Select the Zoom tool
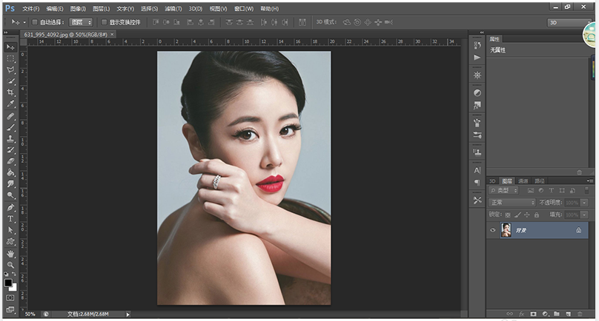Screen dimensions: 599x321 pos(10,264)
